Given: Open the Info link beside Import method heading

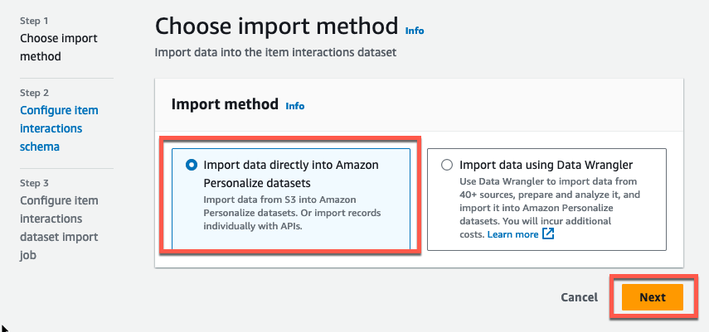Looking at the screenshot, I should pyautogui.click(x=295, y=106).
